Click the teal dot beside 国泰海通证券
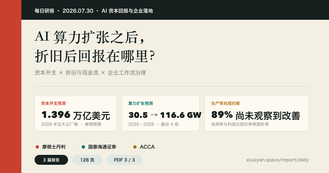This screenshot has width=329, height=173. coord(83,147)
